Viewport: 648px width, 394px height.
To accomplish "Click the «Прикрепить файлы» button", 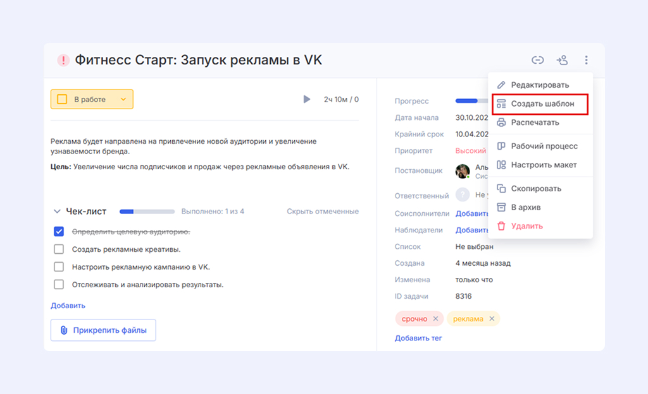I will click(103, 330).
